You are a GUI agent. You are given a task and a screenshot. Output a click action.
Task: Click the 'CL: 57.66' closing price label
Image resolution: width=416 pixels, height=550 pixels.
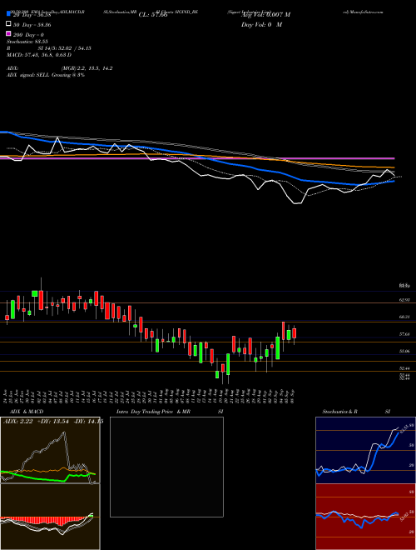point(153,15)
